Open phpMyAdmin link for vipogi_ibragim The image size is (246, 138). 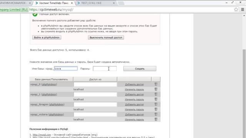click(x=57, y=104)
